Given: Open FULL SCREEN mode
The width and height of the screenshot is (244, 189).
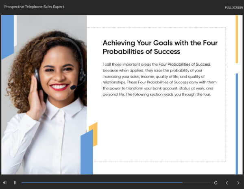Looking at the screenshot, I should tap(234, 7).
